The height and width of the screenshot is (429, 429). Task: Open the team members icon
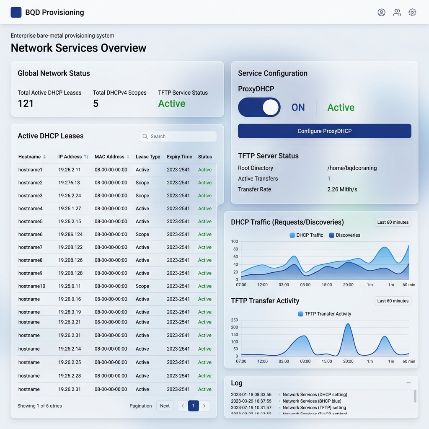(397, 12)
